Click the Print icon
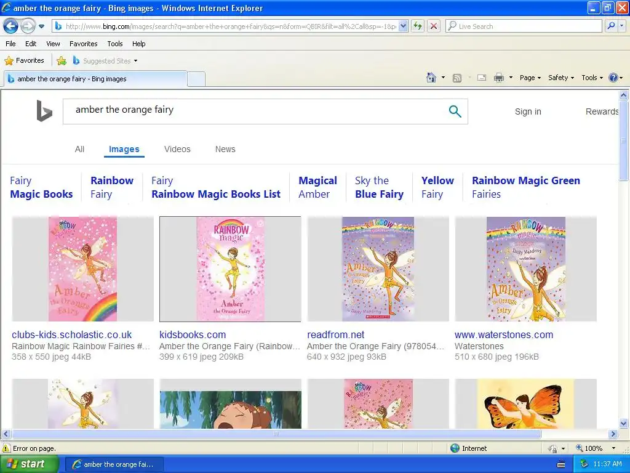Viewport: 630px width, 473px height. pos(498,78)
